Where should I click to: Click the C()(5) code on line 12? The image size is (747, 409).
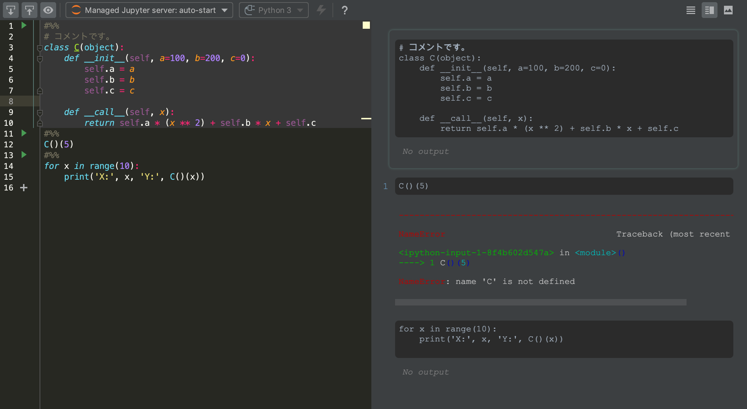click(59, 144)
